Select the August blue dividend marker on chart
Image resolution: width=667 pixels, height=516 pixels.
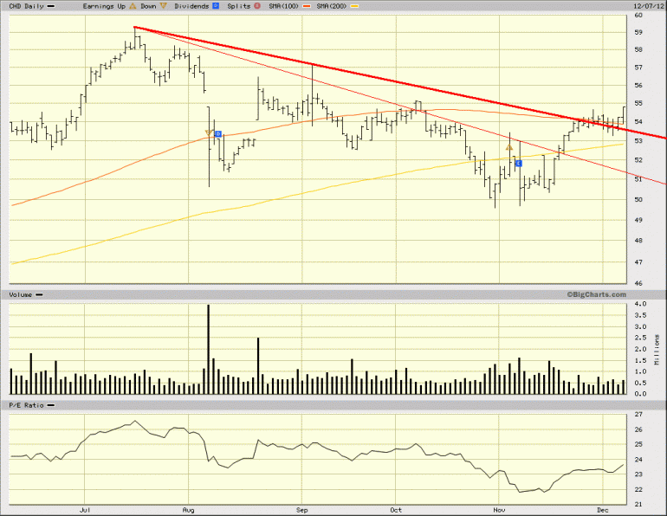coord(217,134)
